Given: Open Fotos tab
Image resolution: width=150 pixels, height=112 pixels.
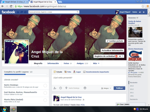Looking at the screenshot, I should coord(68,63).
